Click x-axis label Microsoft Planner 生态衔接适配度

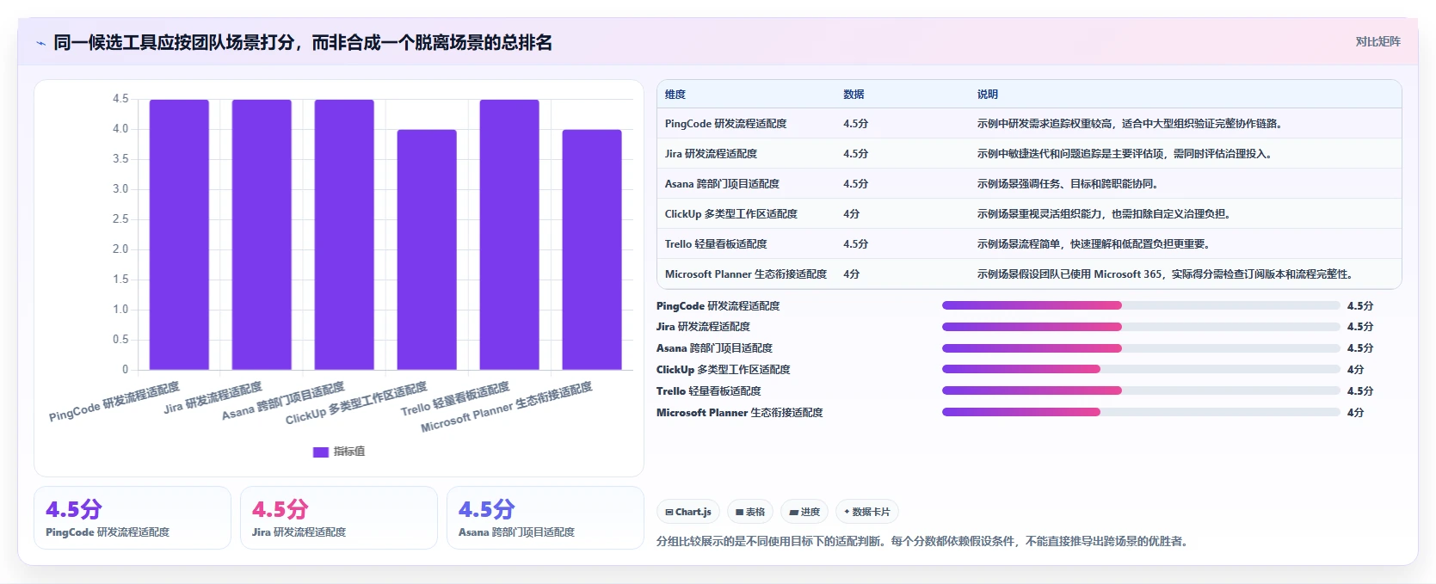pos(506,407)
